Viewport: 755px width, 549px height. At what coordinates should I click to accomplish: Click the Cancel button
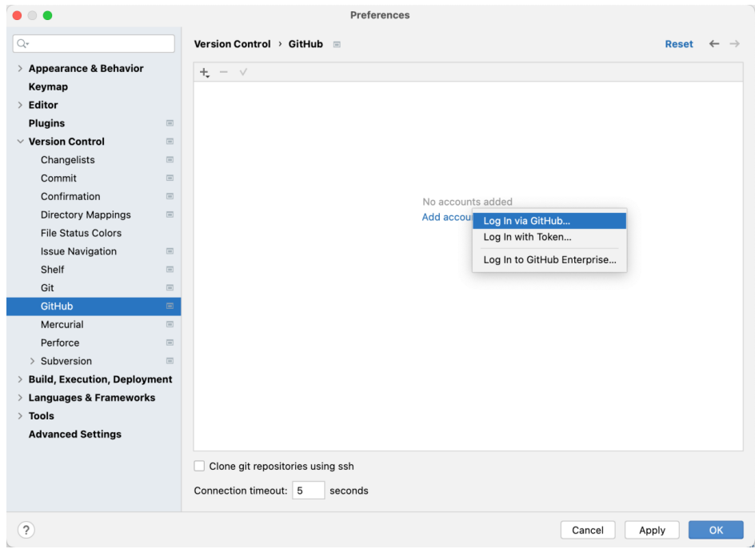587,531
